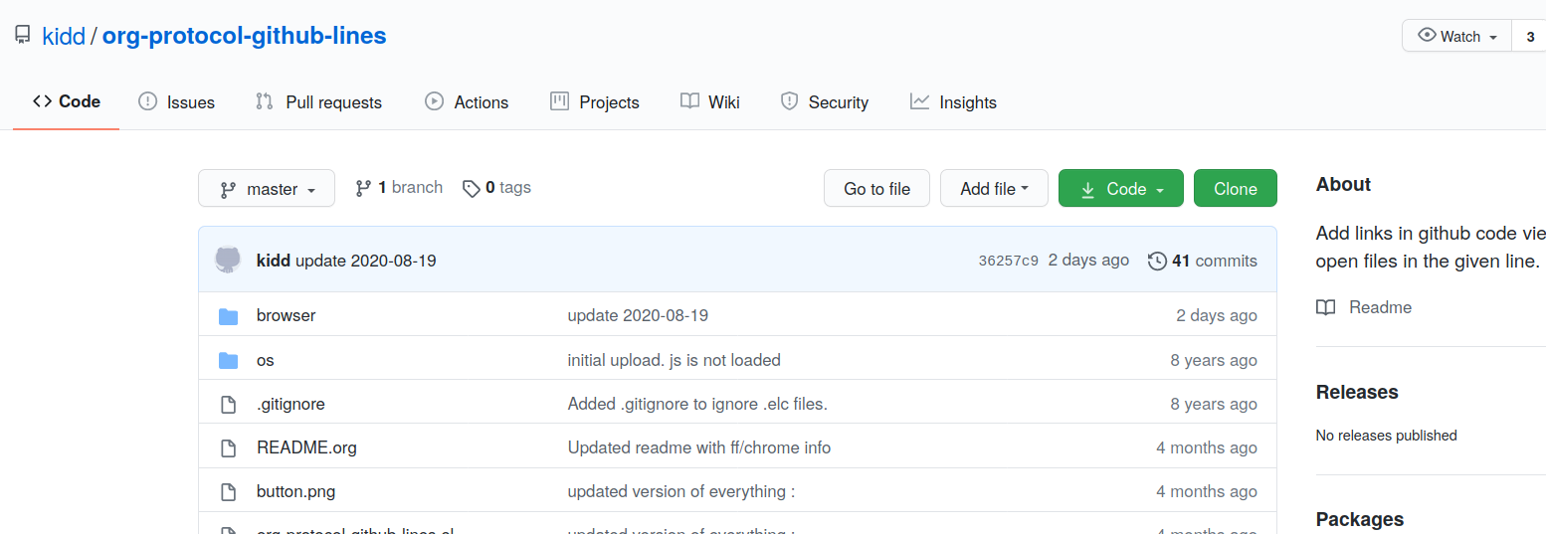The width and height of the screenshot is (1546, 534).
Task: Open the org-protocol-github-lines repository link
Action: pyautogui.click(x=244, y=37)
